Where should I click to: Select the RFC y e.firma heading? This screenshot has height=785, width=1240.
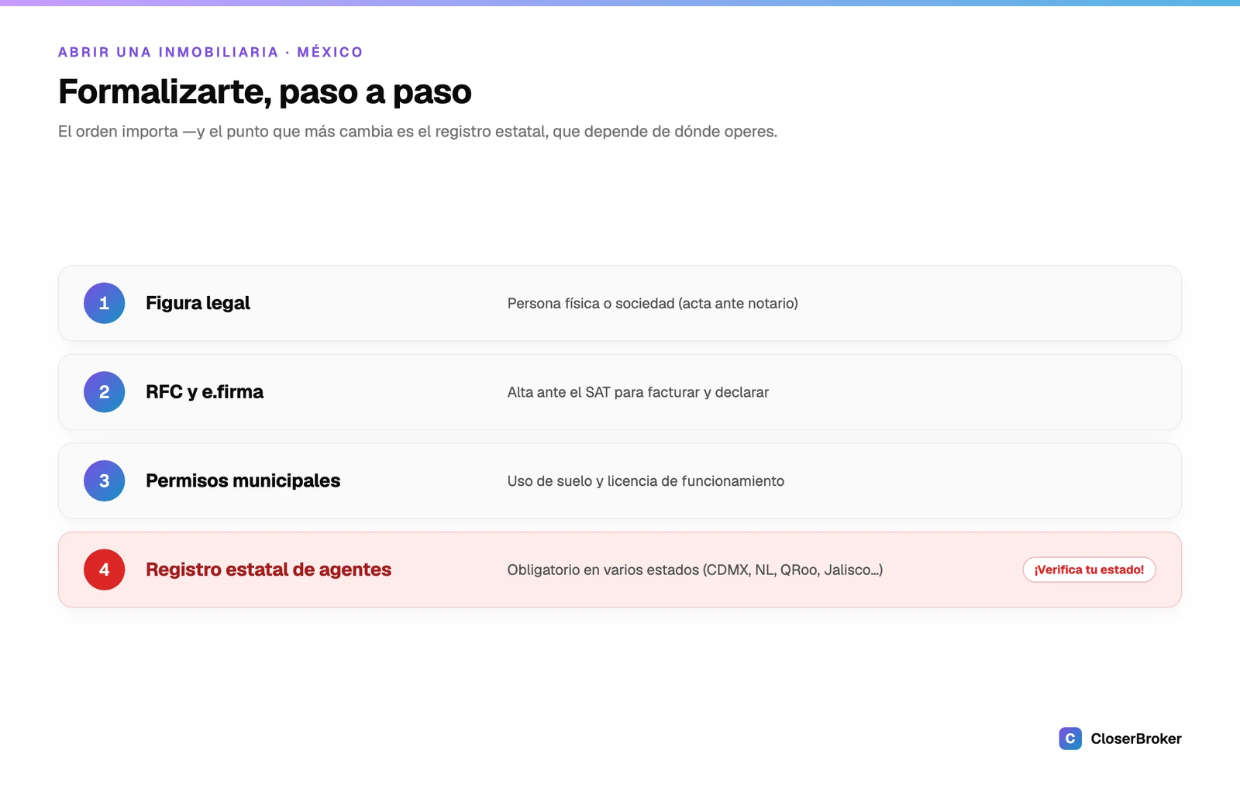205,392
